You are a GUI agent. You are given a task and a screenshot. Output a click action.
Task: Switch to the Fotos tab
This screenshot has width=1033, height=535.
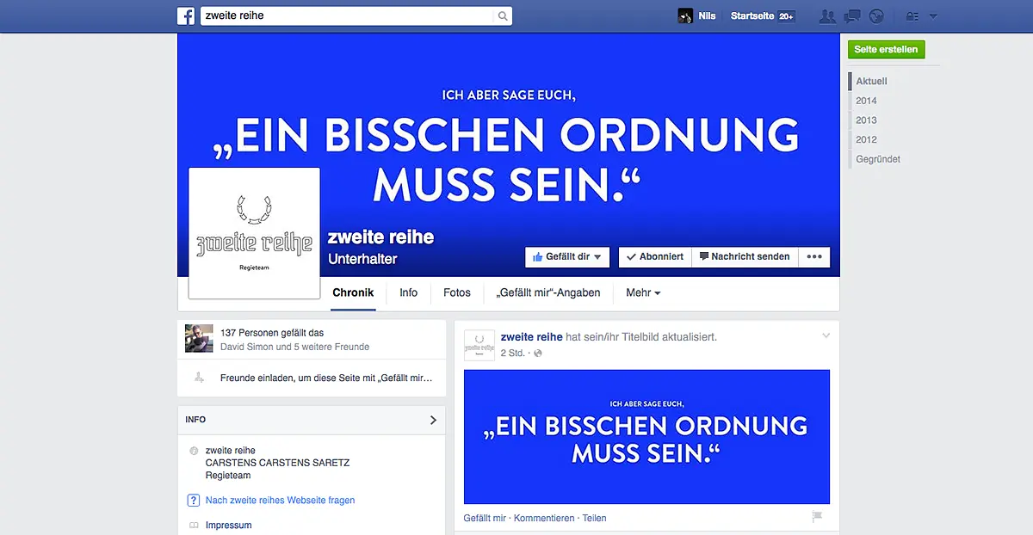pyautogui.click(x=456, y=292)
